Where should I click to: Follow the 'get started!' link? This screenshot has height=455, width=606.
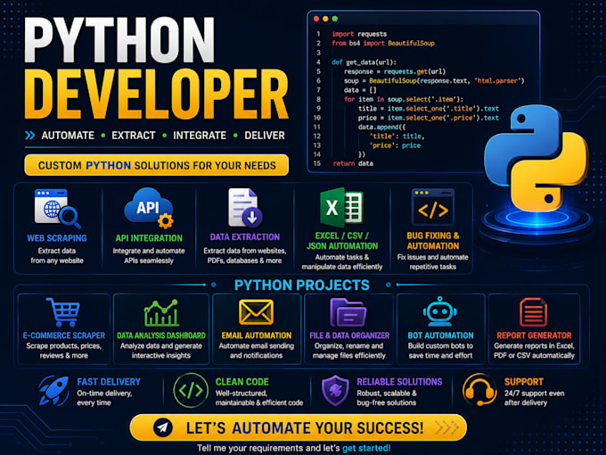coord(366,448)
